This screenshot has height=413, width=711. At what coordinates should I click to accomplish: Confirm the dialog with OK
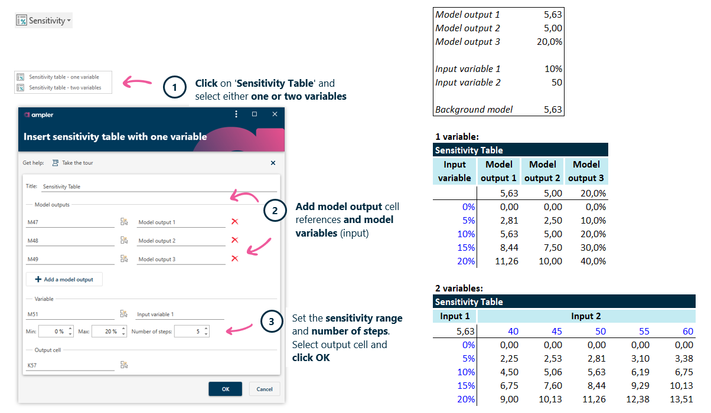[225, 389]
